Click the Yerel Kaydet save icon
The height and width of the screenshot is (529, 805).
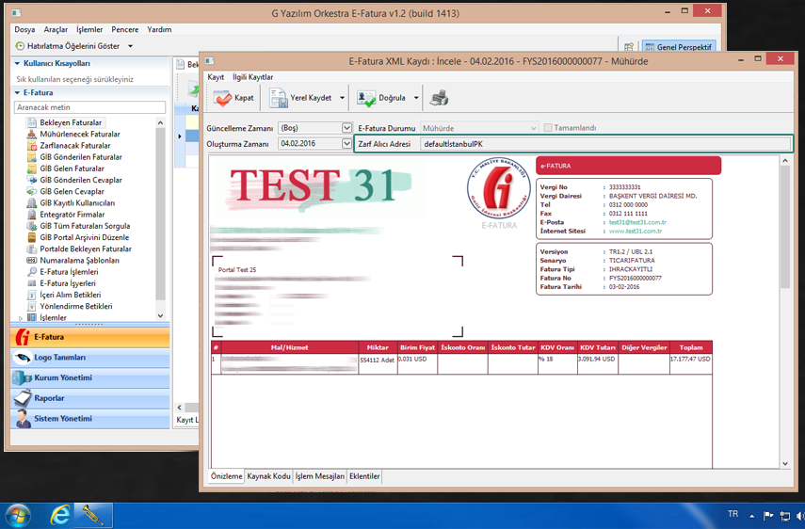click(279, 98)
